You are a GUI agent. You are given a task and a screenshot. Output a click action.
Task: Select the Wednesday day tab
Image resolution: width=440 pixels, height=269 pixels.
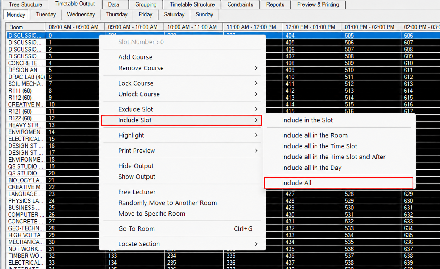81,15
